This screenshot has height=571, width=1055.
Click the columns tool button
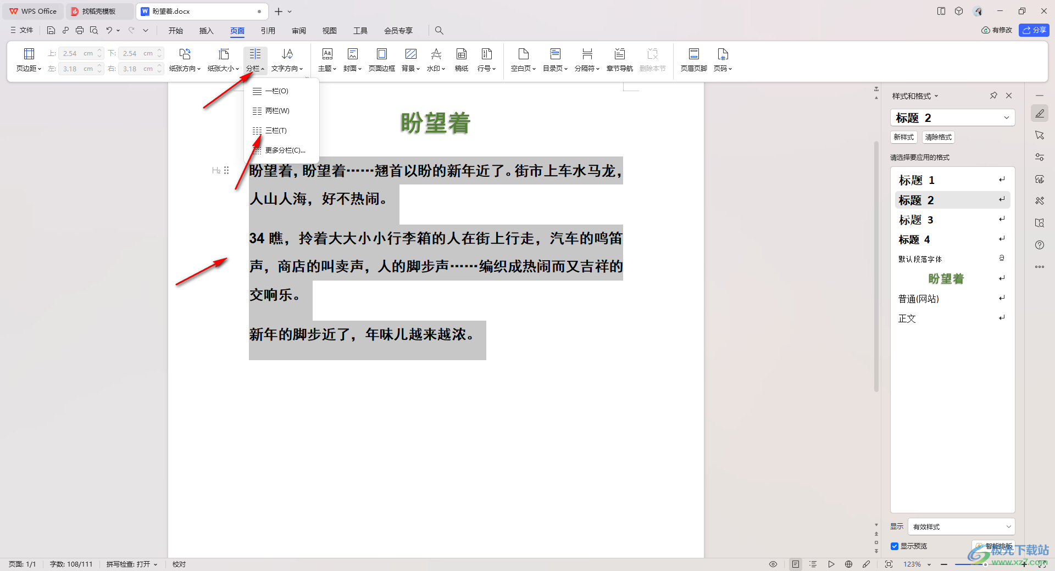255,60
